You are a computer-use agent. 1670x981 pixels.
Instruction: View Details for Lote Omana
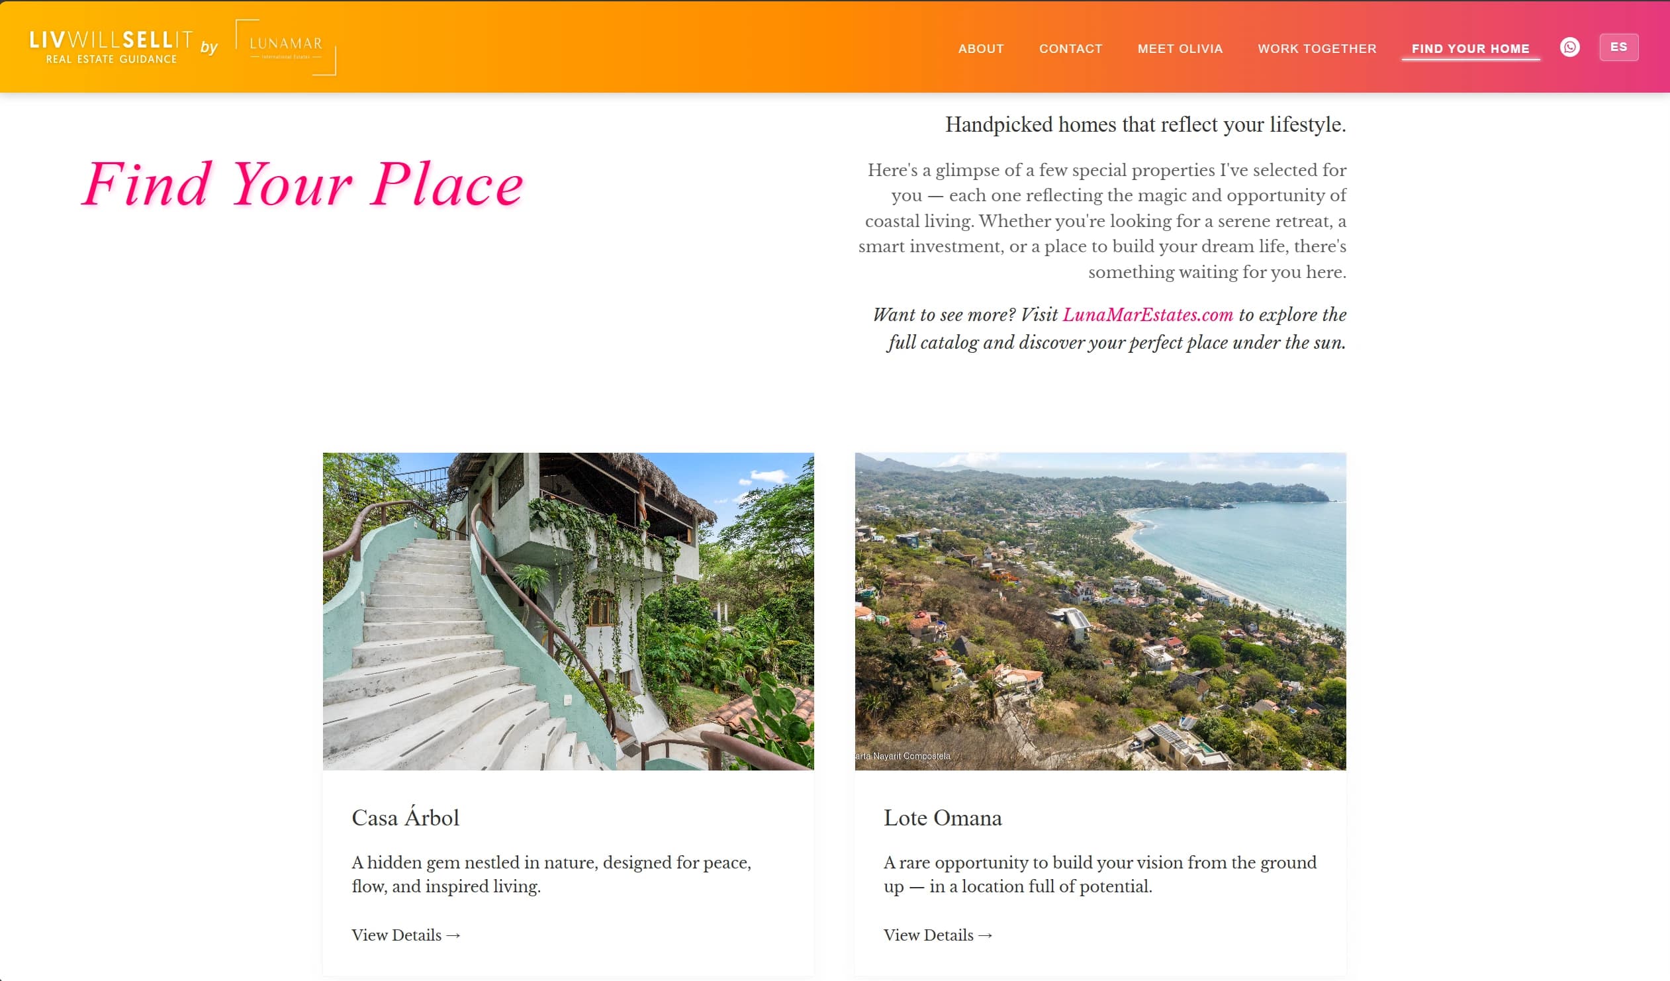point(938,935)
